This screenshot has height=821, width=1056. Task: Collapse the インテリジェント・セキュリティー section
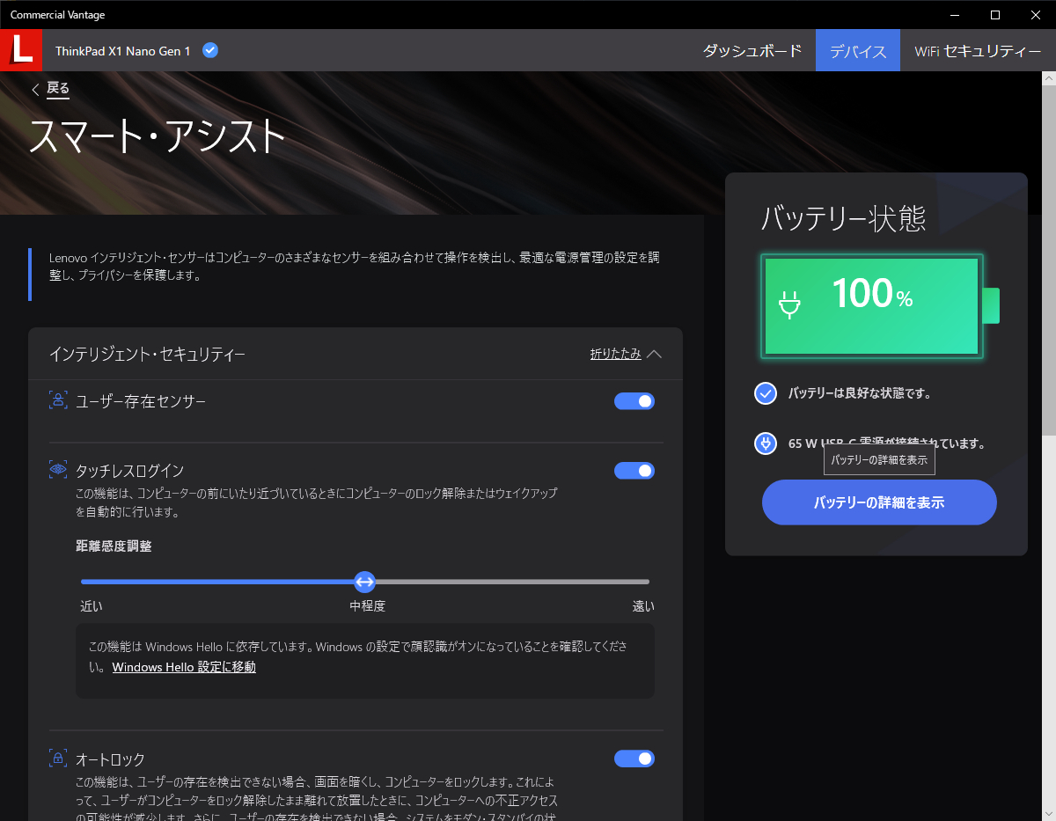coord(626,354)
